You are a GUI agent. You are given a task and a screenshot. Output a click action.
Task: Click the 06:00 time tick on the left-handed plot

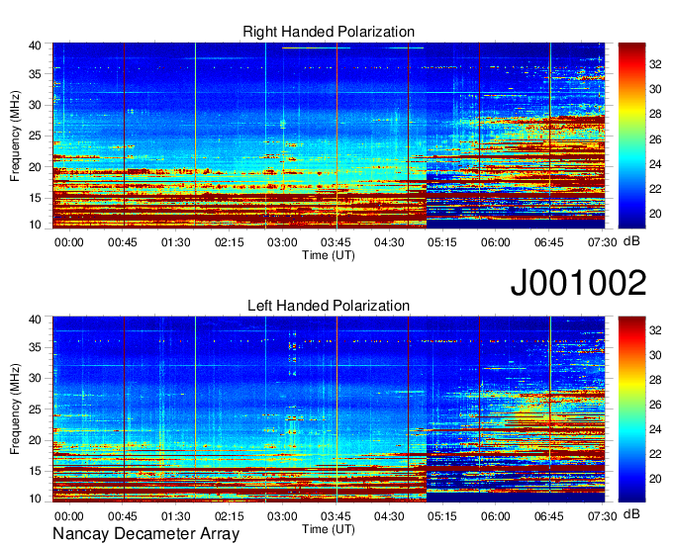coord(495,516)
